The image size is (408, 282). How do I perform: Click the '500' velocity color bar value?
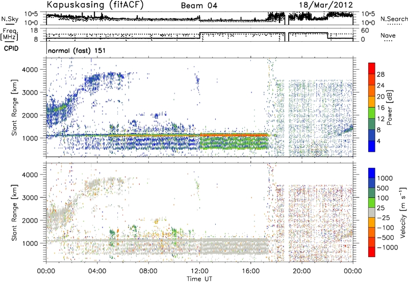(383, 188)
